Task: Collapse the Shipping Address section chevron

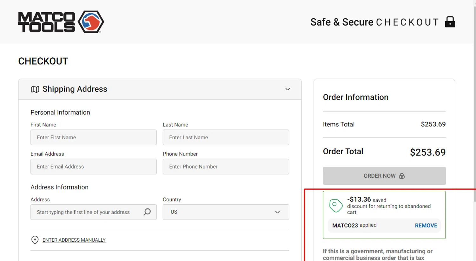Action: pyautogui.click(x=288, y=89)
